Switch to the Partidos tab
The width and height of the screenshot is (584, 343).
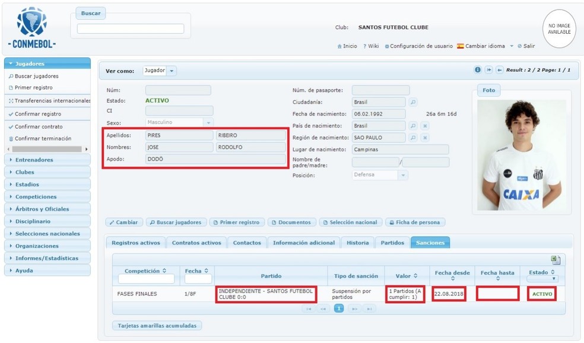(x=392, y=243)
